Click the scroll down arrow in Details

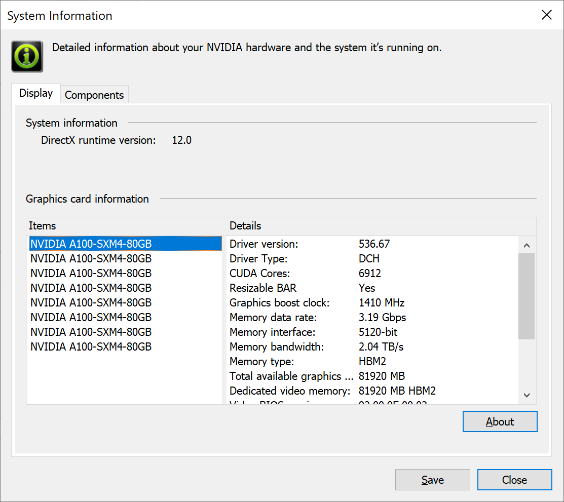pyautogui.click(x=527, y=395)
